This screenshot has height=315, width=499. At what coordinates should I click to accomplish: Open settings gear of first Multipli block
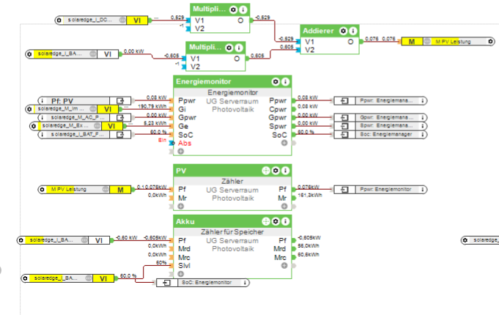tap(233, 10)
